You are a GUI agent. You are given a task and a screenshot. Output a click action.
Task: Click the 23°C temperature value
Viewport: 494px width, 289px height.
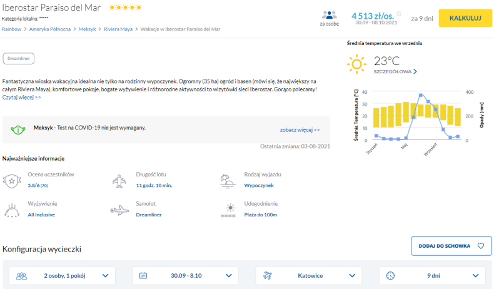(386, 61)
